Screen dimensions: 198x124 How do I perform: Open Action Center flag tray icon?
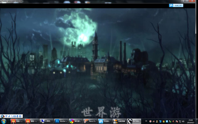pyautogui.click(x=177, y=121)
